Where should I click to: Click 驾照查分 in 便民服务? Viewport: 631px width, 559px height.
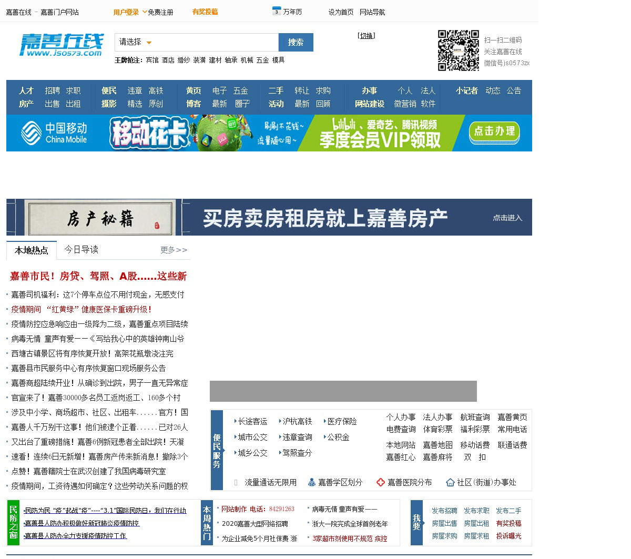point(297,453)
